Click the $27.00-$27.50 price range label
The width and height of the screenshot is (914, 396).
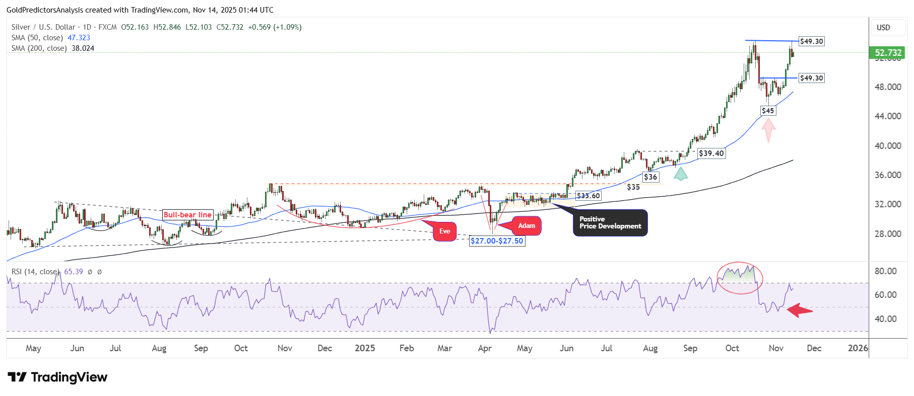point(497,241)
